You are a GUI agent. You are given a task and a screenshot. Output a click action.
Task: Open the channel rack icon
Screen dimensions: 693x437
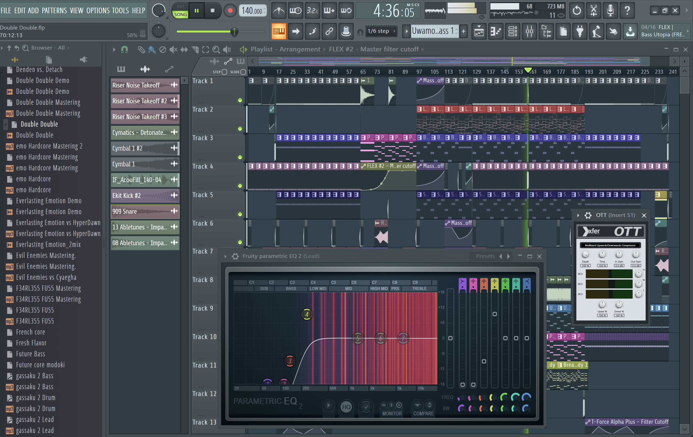[513, 31]
